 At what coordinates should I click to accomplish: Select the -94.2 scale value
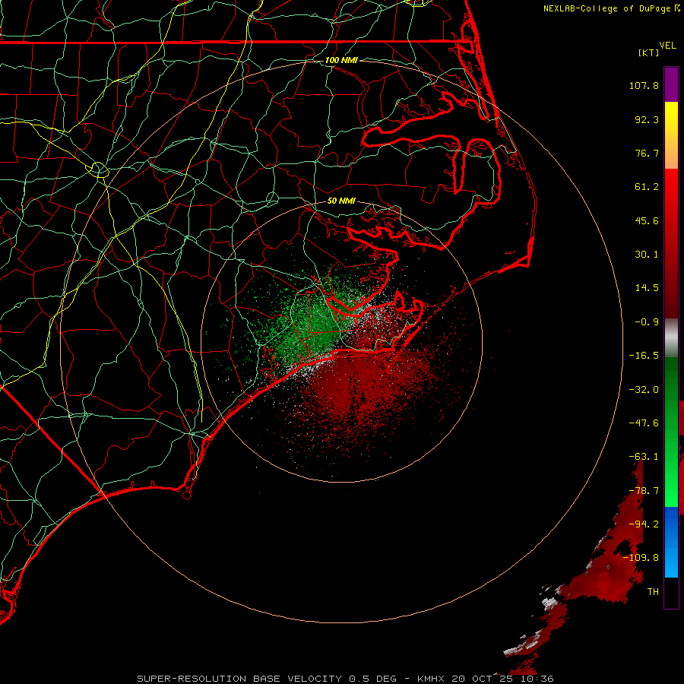[x=644, y=524]
